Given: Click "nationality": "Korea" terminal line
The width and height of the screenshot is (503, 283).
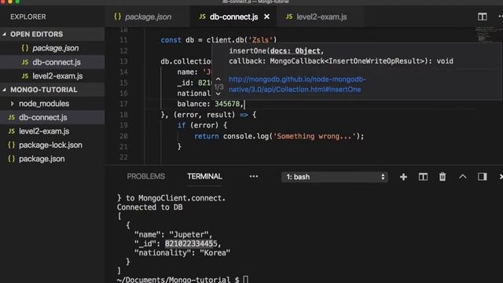Looking at the screenshot, I should pyautogui.click(x=182, y=253).
